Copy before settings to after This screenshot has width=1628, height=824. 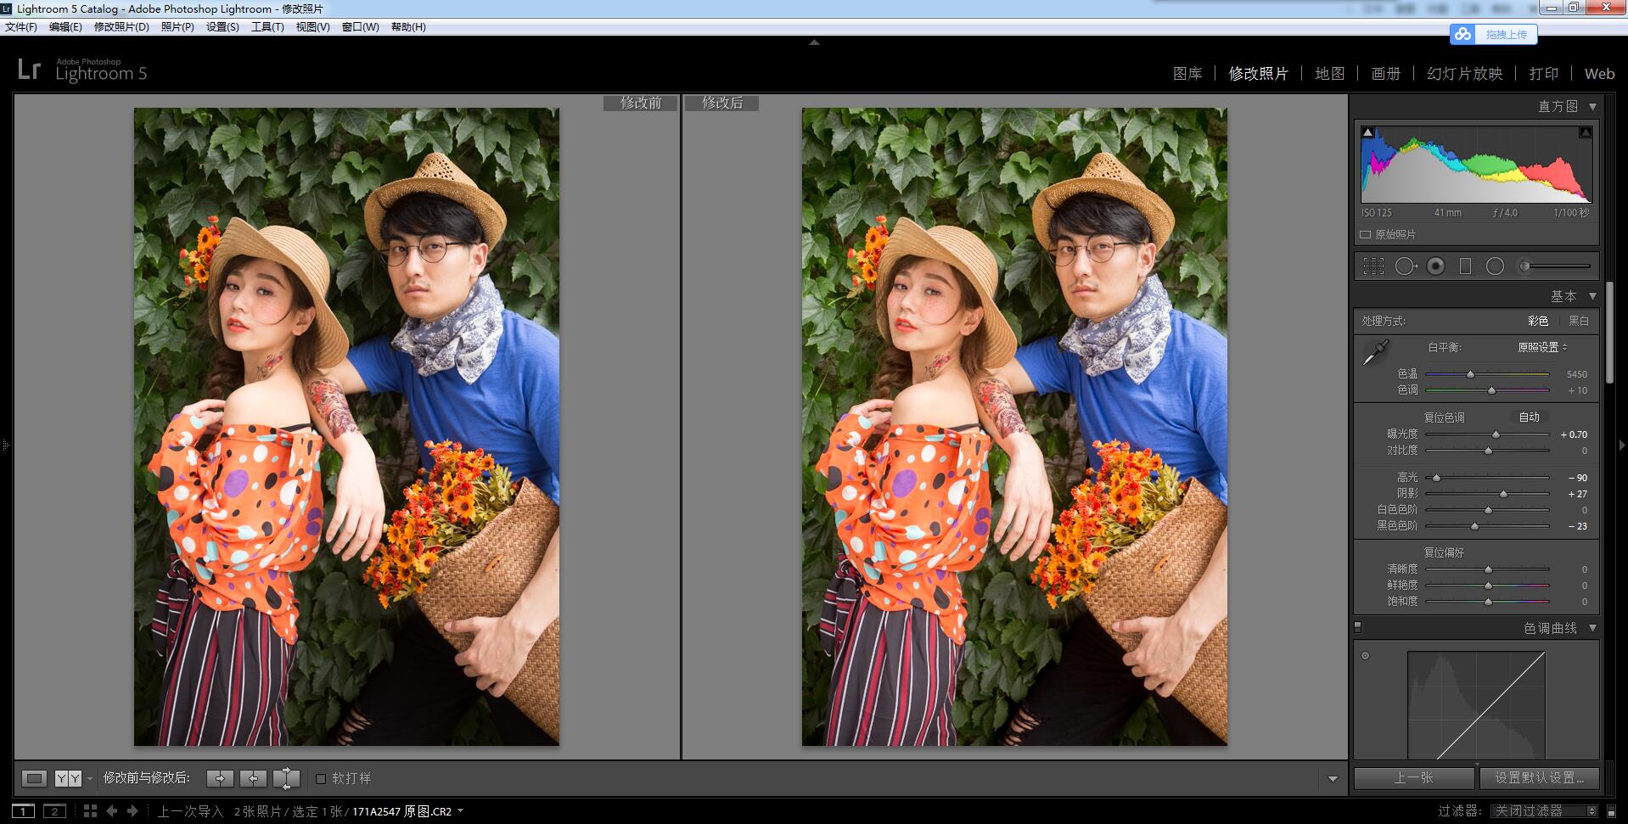(220, 778)
